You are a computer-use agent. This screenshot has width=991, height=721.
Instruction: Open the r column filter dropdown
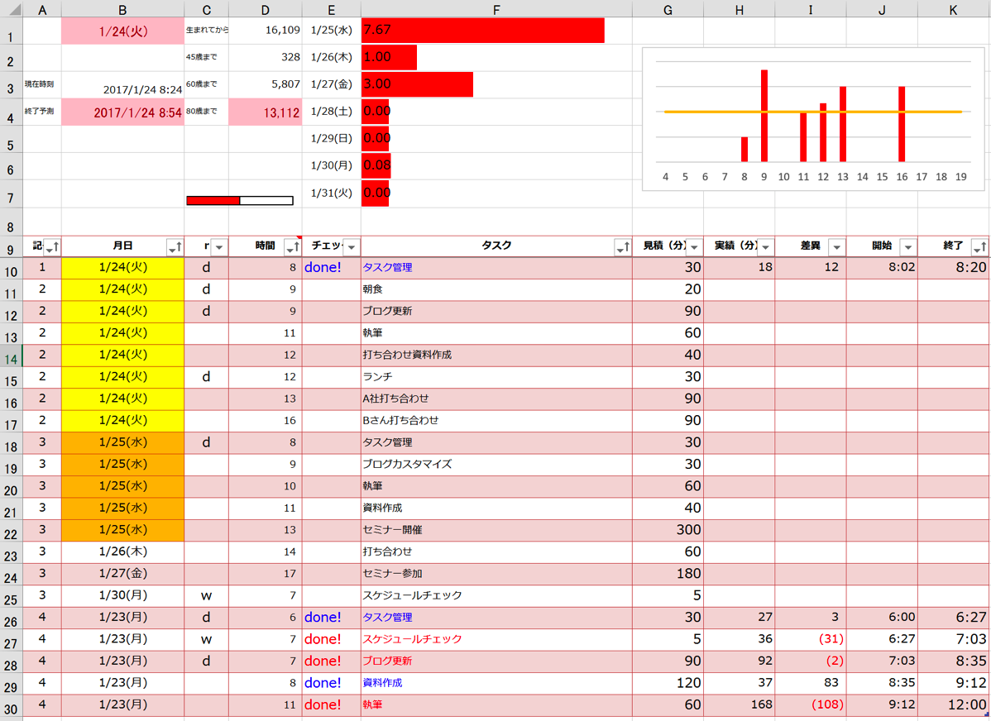218,247
